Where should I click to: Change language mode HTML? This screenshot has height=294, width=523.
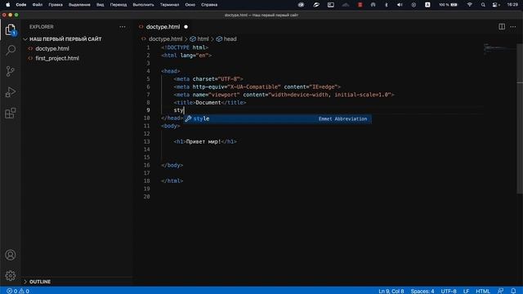[x=483, y=291]
